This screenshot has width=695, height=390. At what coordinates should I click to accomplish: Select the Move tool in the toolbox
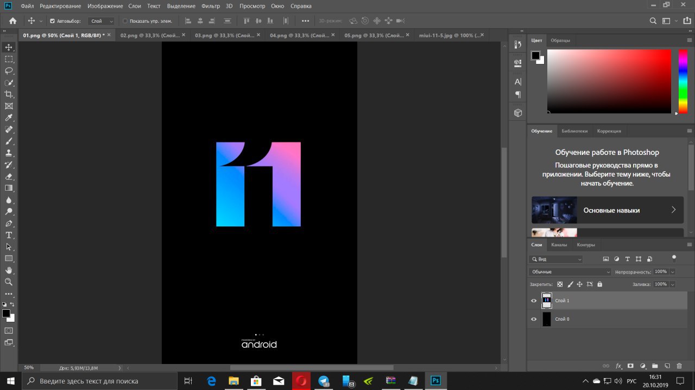pyautogui.click(x=9, y=48)
